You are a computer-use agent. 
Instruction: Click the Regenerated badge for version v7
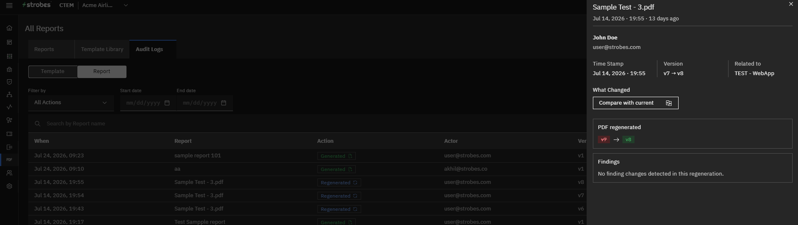(x=339, y=196)
